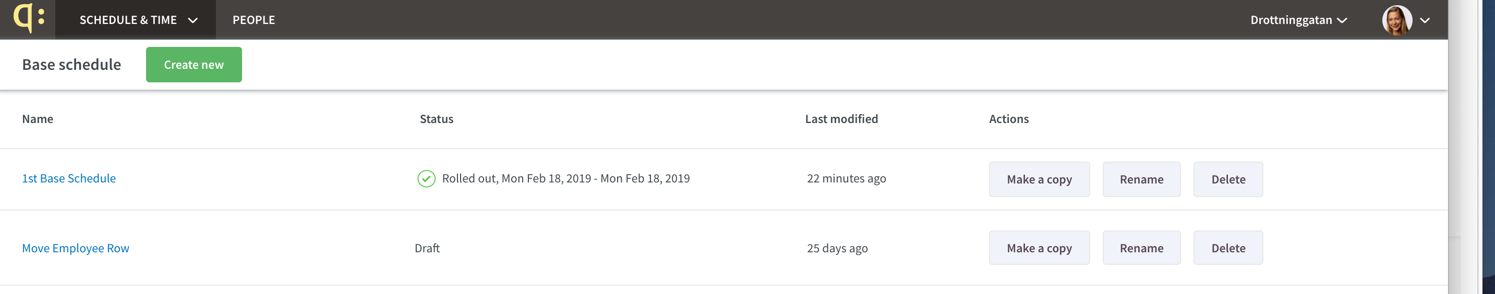Rename the 1st Base Schedule
Screen dimensions: 1495x294
tap(1141, 179)
